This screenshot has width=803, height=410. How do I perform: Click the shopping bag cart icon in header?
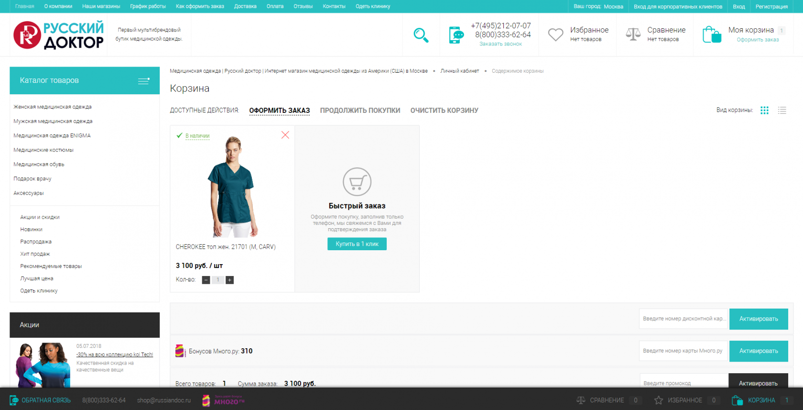(x=712, y=34)
